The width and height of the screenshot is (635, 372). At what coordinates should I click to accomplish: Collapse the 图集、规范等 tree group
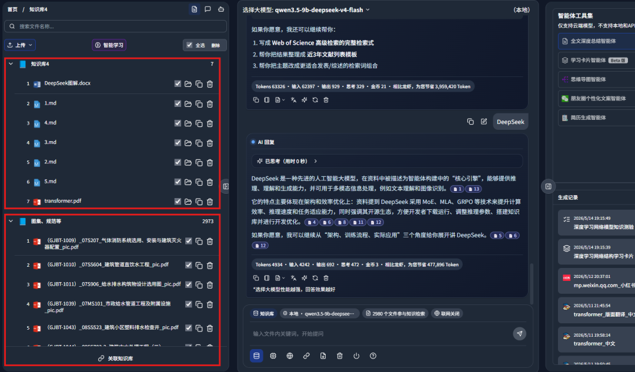(11, 221)
